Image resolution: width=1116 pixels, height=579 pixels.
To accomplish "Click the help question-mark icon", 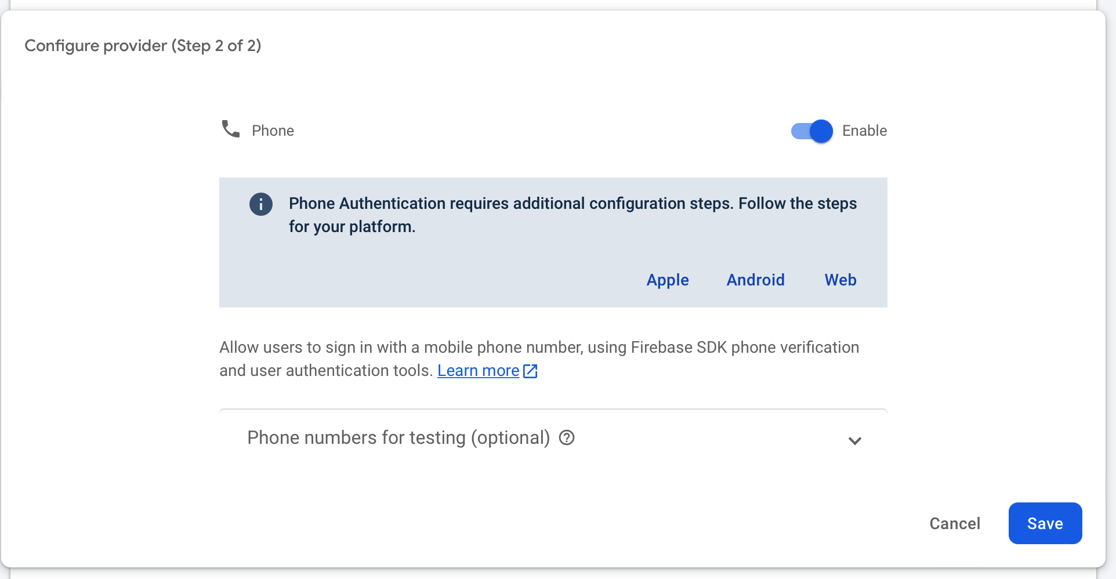I will point(566,438).
